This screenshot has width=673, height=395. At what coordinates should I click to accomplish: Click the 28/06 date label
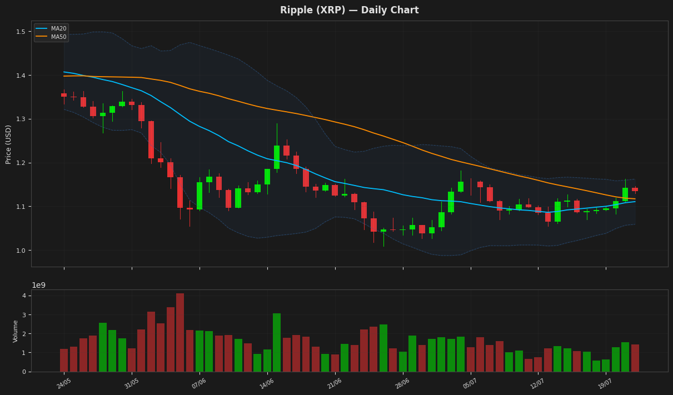pyautogui.click(x=402, y=383)
